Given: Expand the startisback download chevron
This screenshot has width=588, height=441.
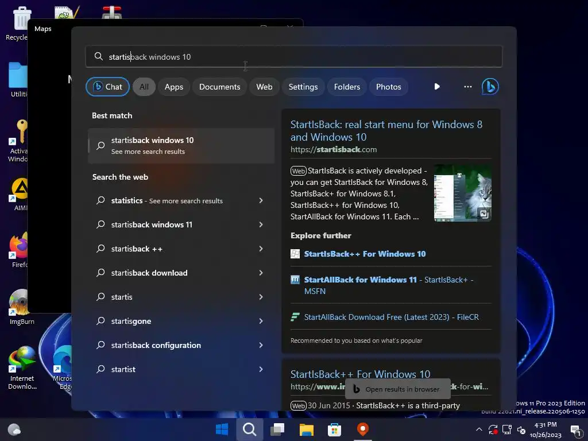Looking at the screenshot, I should [x=261, y=273].
